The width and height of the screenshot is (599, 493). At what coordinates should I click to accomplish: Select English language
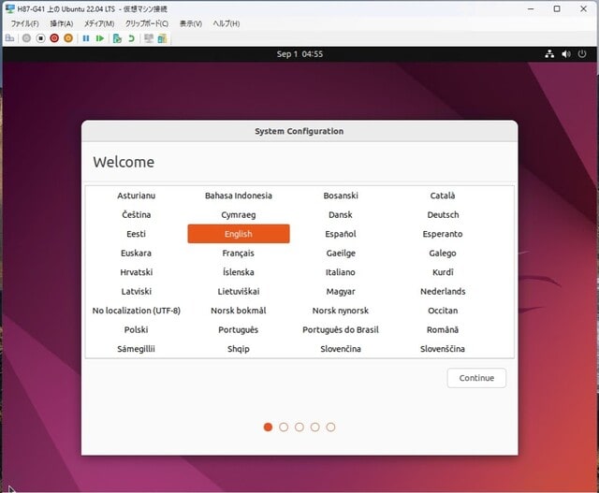(239, 234)
